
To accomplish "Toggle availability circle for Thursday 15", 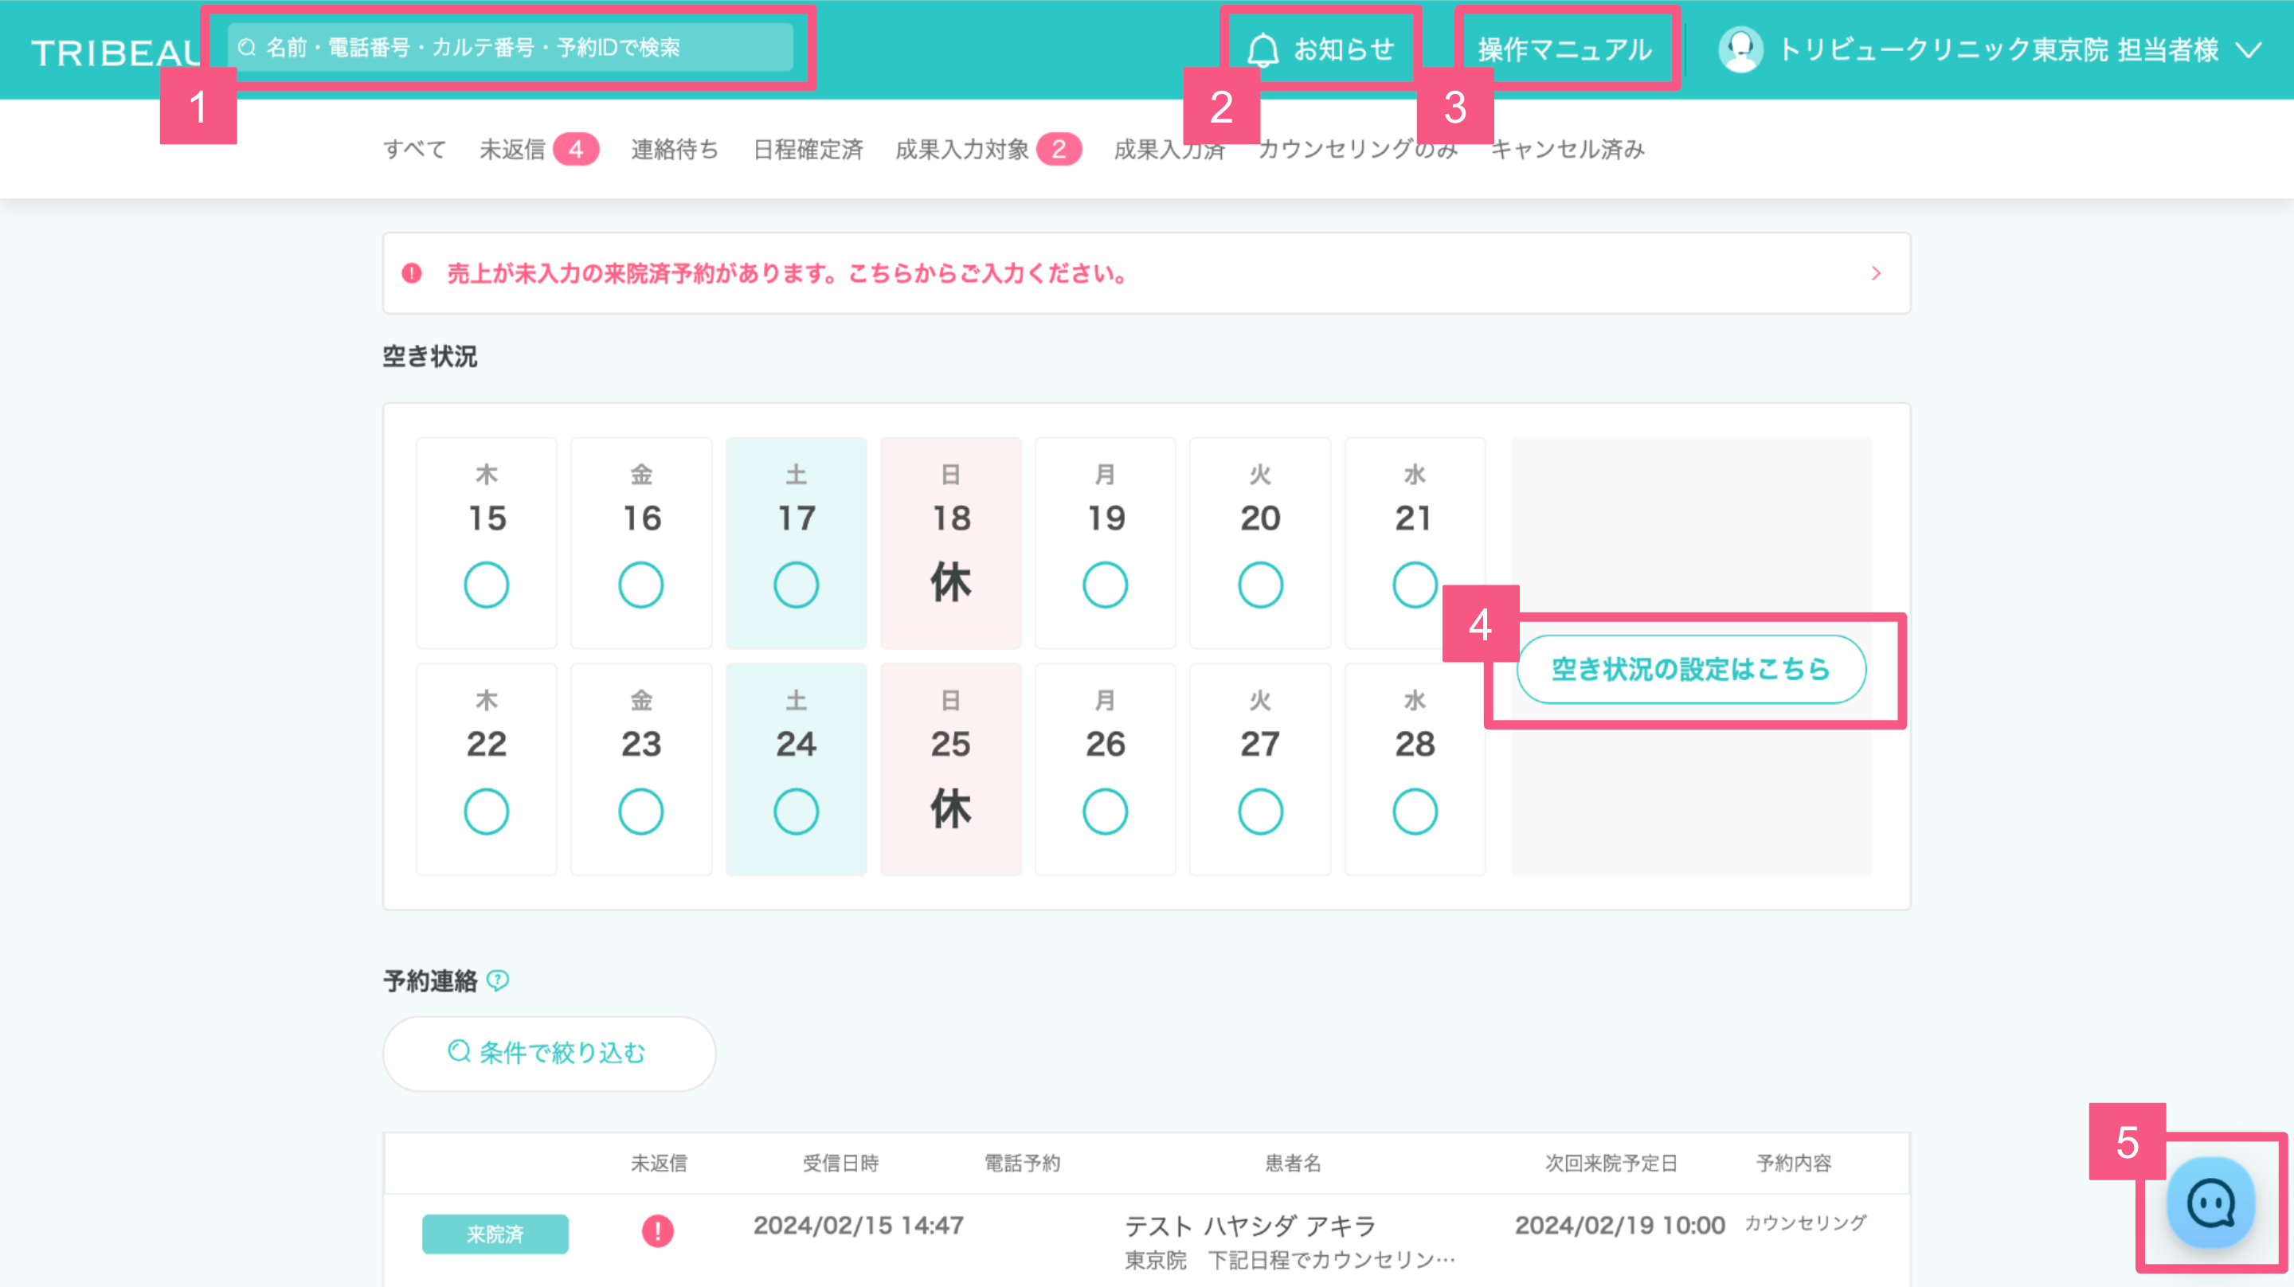I will tap(486, 585).
